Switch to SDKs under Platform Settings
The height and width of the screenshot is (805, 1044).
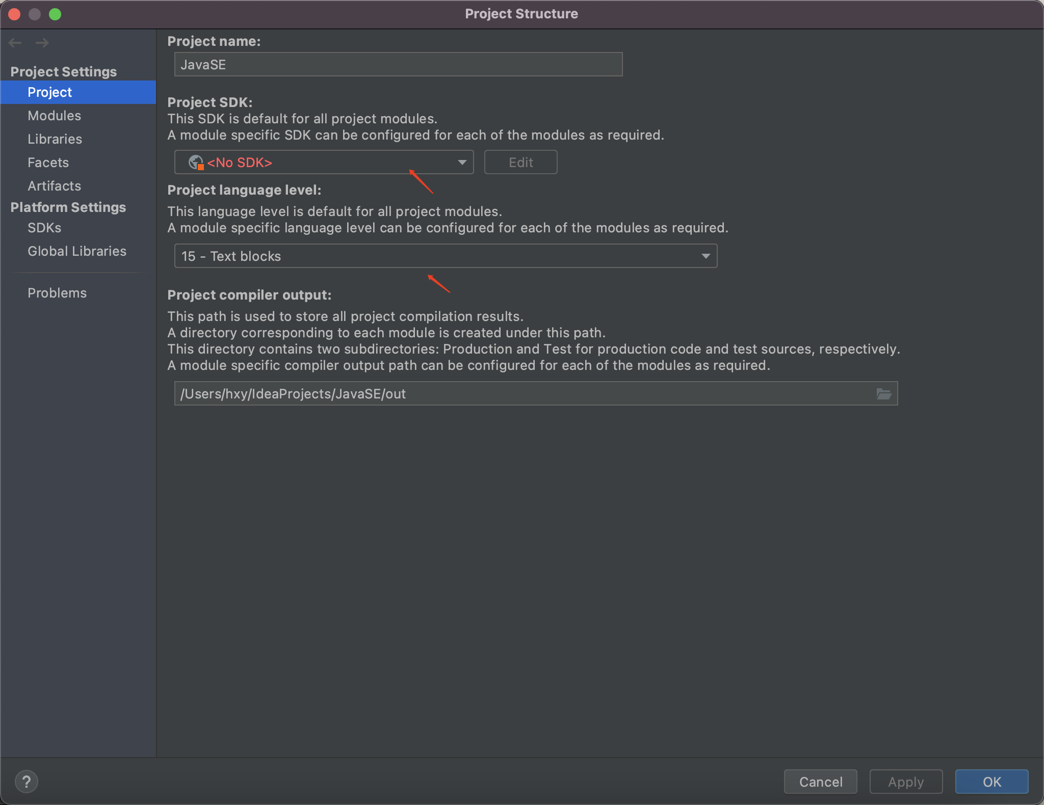[44, 228]
